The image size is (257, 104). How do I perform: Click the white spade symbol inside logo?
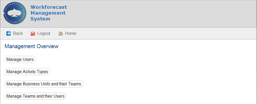point(15,13)
